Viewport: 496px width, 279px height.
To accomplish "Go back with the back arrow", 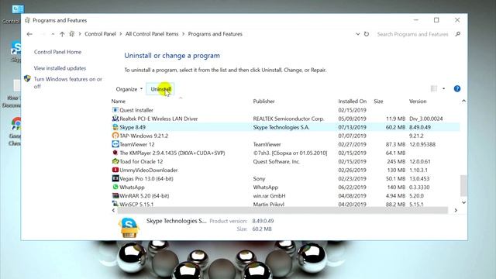I will tap(29, 34).
